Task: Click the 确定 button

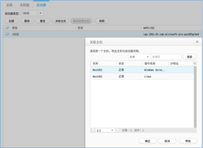Action: click(148, 141)
